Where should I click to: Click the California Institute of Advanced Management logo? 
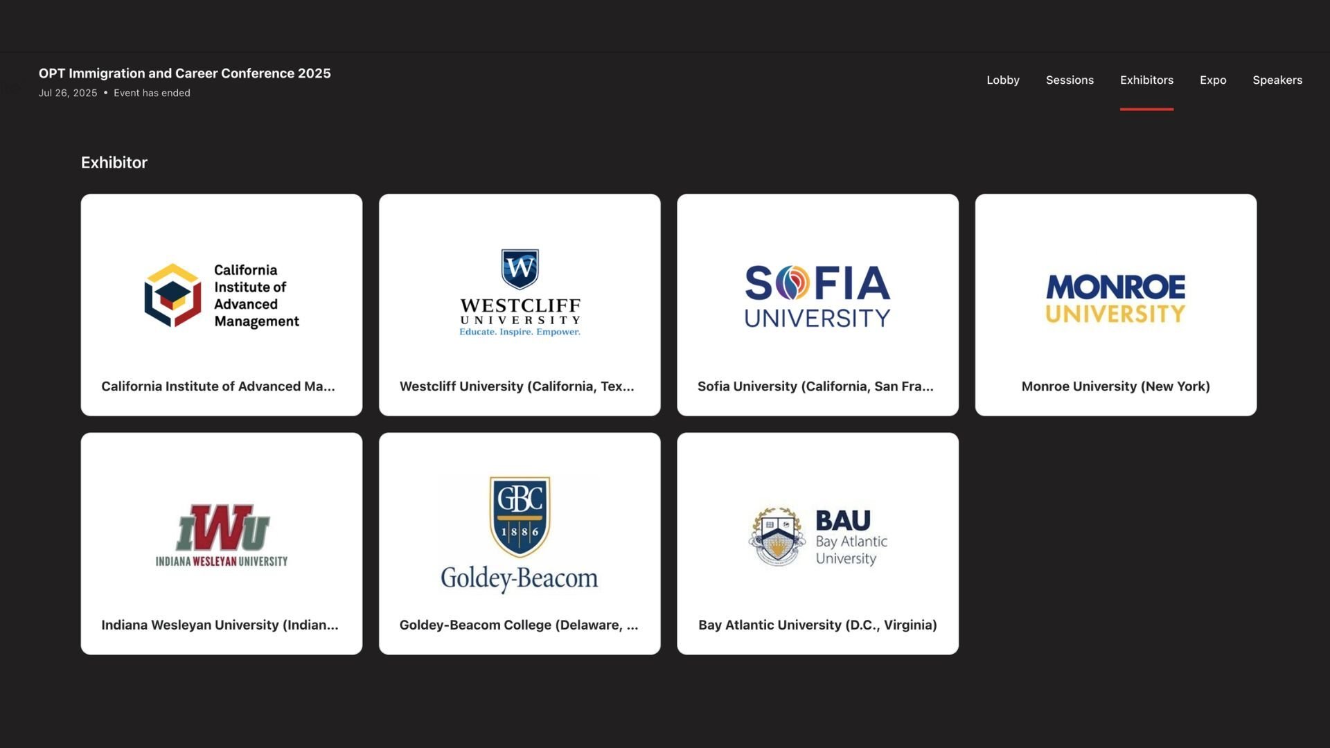coord(222,296)
